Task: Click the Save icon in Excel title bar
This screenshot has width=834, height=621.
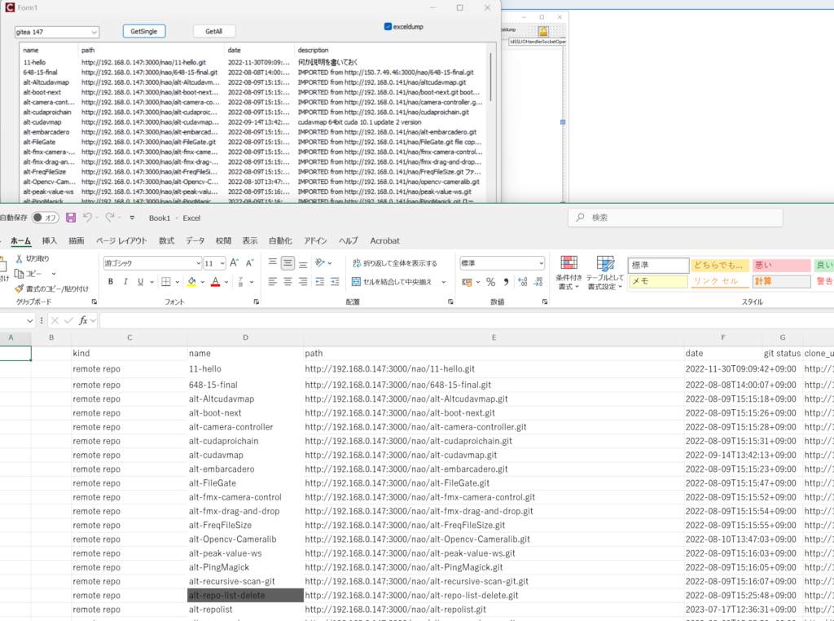Action: (x=71, y=218)
